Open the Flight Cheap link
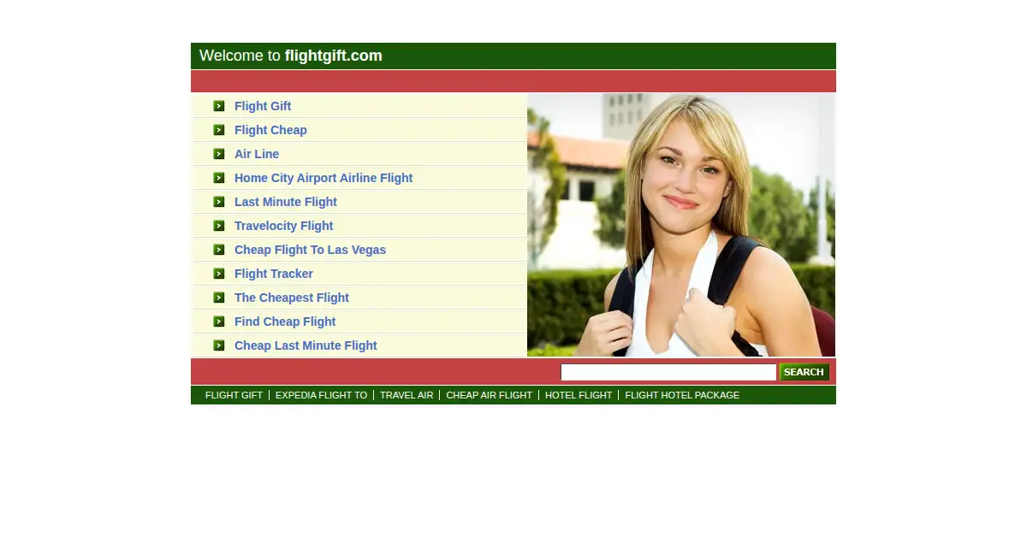 270,130
